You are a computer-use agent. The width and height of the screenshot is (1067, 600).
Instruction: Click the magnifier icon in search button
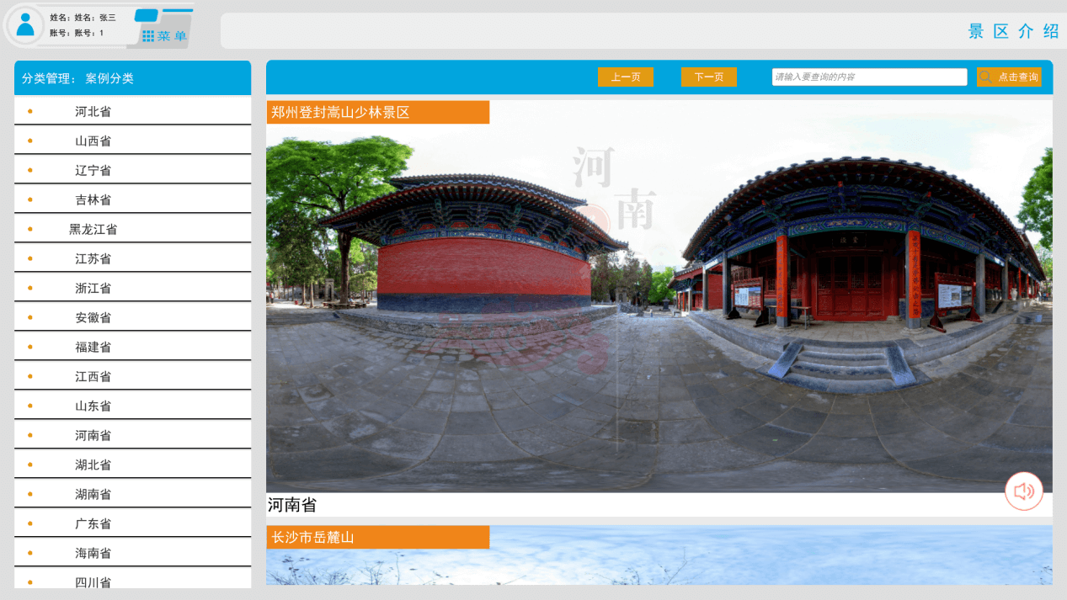985,77
